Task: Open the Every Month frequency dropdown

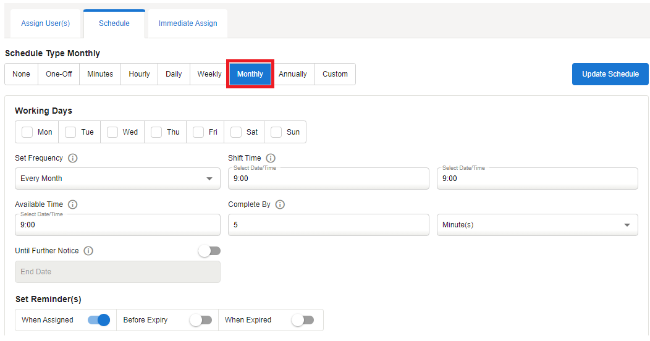Action: coord(117,179)
